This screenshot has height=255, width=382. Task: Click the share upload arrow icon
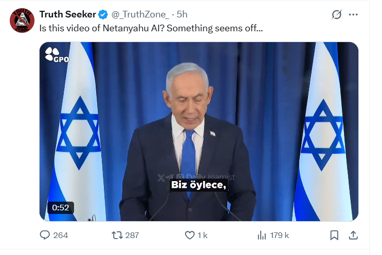click(353, 235)
